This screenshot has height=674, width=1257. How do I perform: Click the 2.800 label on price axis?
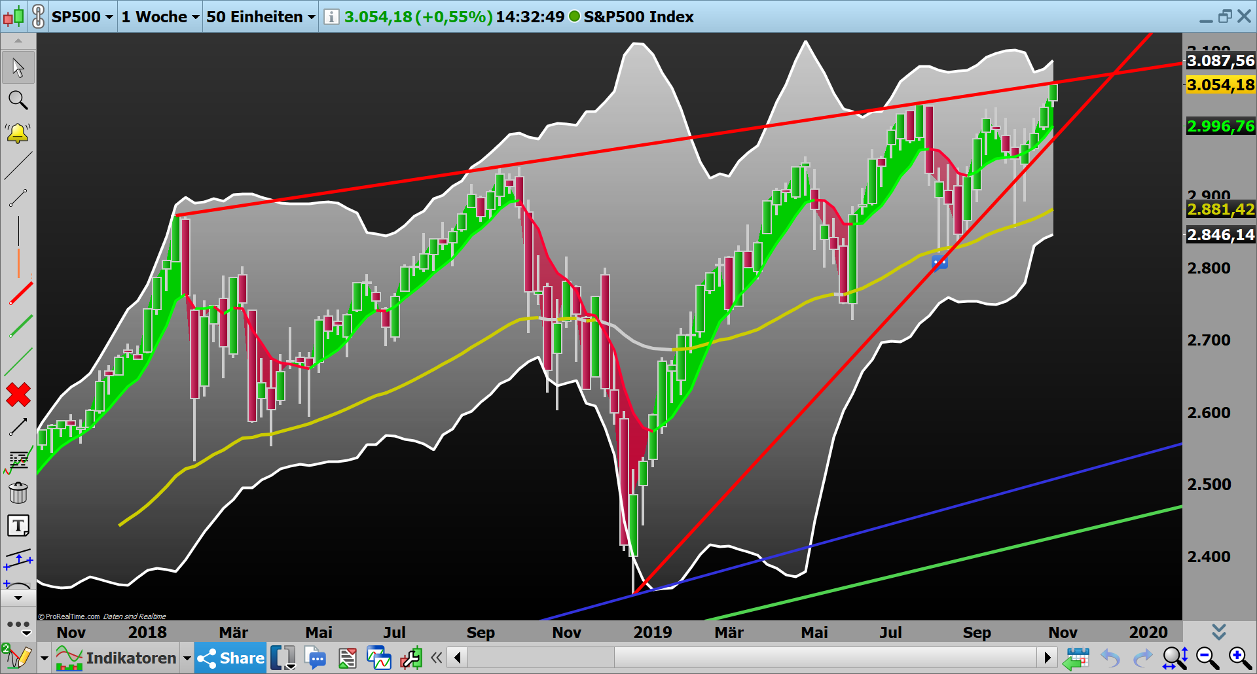1209,268
